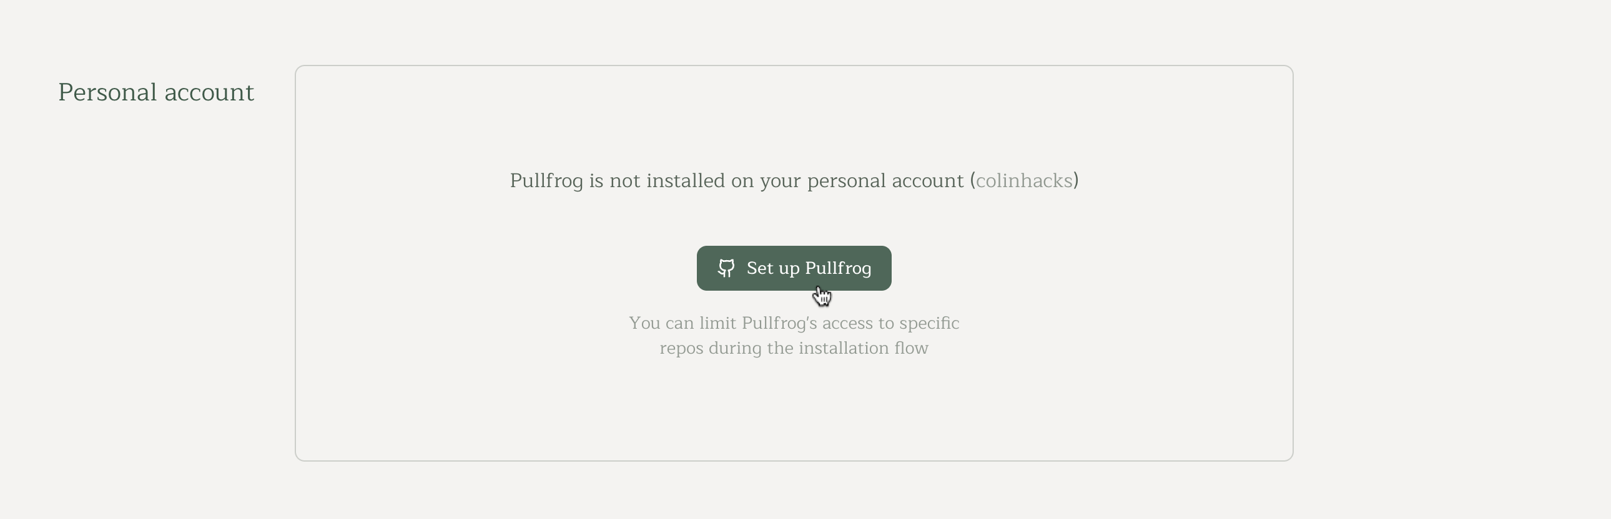Click the repos access note below the button

pyautogui.click(x=794, y=336)
